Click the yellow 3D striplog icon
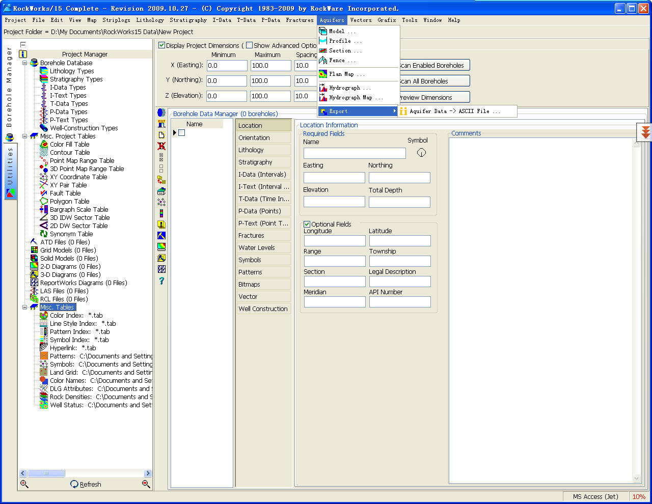This screenshot has width=652, height=504. [161, 225]
